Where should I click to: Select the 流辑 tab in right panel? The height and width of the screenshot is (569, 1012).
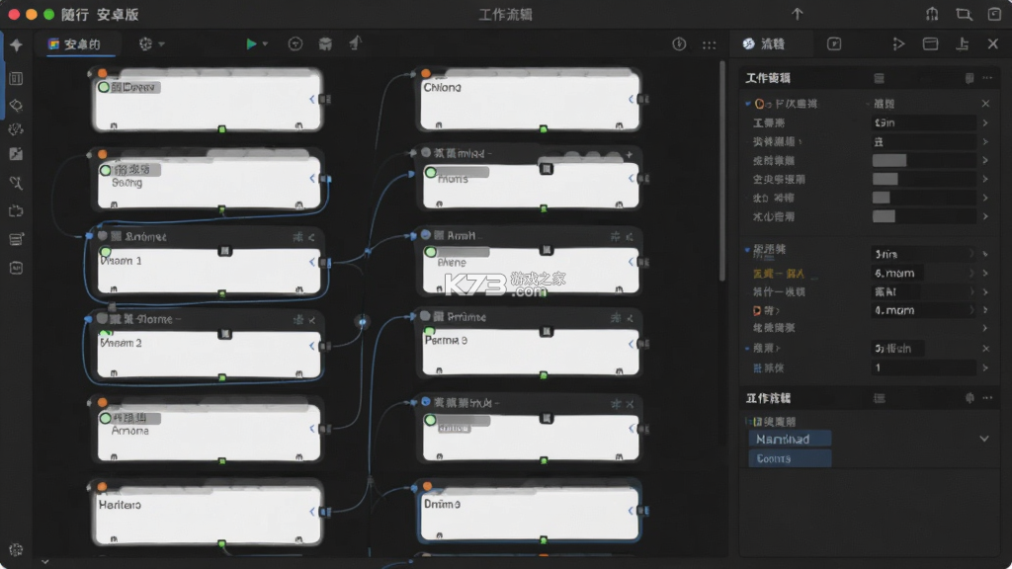(x=764, y=43)
